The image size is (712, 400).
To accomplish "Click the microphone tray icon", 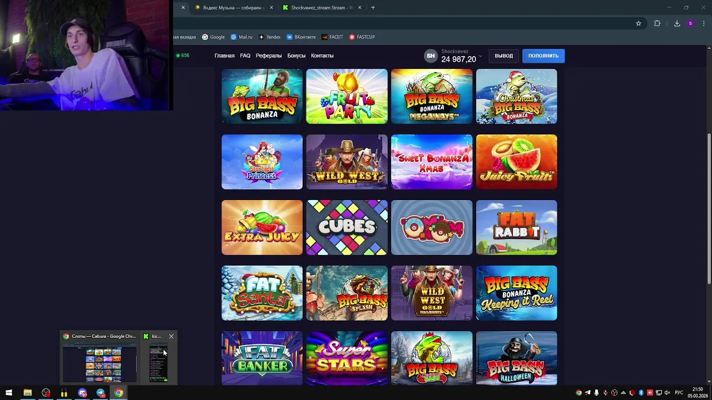I will point(596,393).
